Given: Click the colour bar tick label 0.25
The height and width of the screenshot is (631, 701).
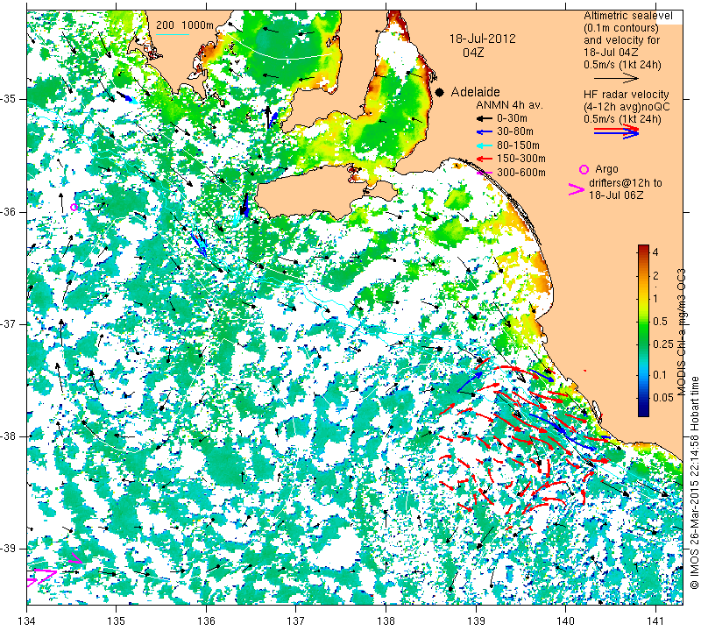Looking at the screenshot, I should tap(663, 344).
